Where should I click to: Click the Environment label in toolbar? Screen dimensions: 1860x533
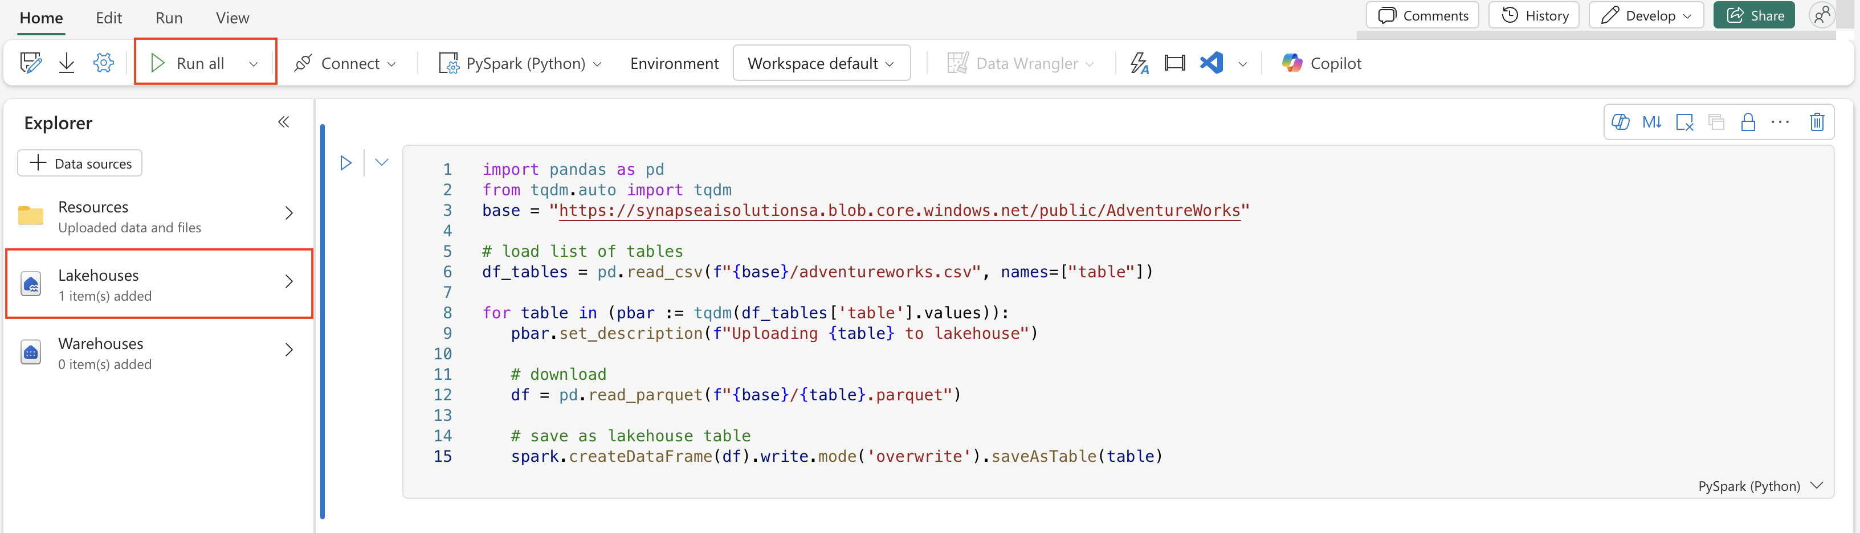674,63
